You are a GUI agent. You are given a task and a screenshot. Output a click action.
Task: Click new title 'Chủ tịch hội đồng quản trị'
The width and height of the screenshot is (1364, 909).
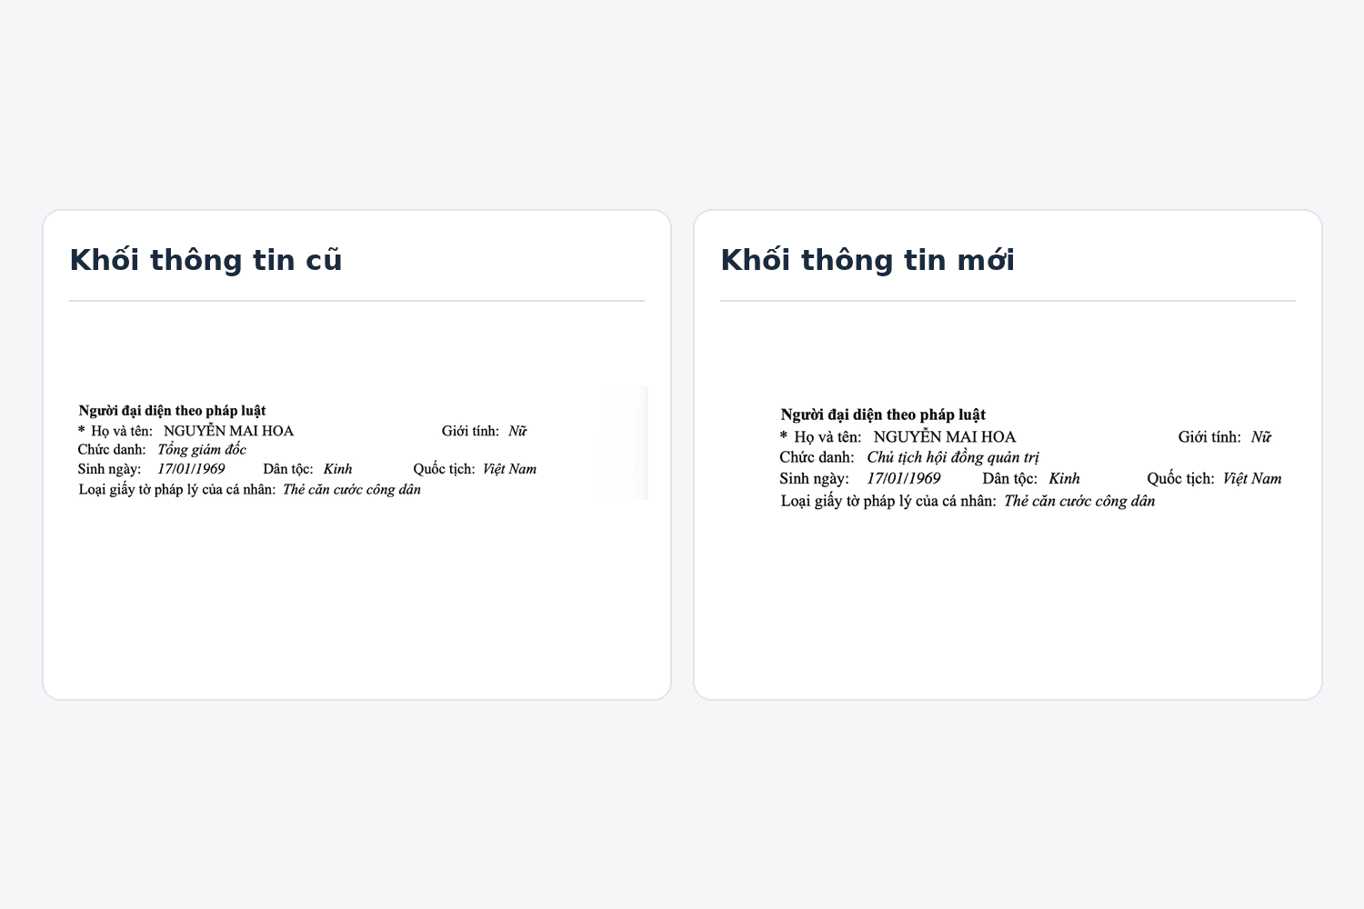point(952,457)
